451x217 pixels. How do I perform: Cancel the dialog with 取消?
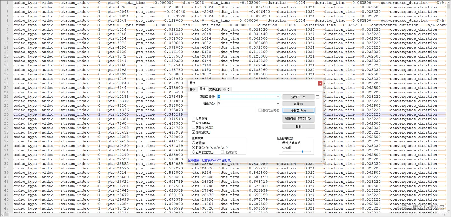tap(298, 127)
